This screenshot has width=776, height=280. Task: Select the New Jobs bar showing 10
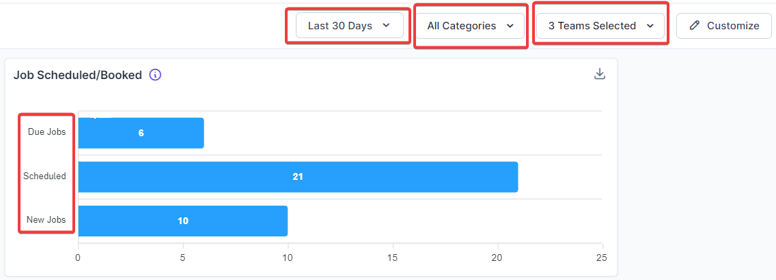pyautogui.click(x=182, y=221)
